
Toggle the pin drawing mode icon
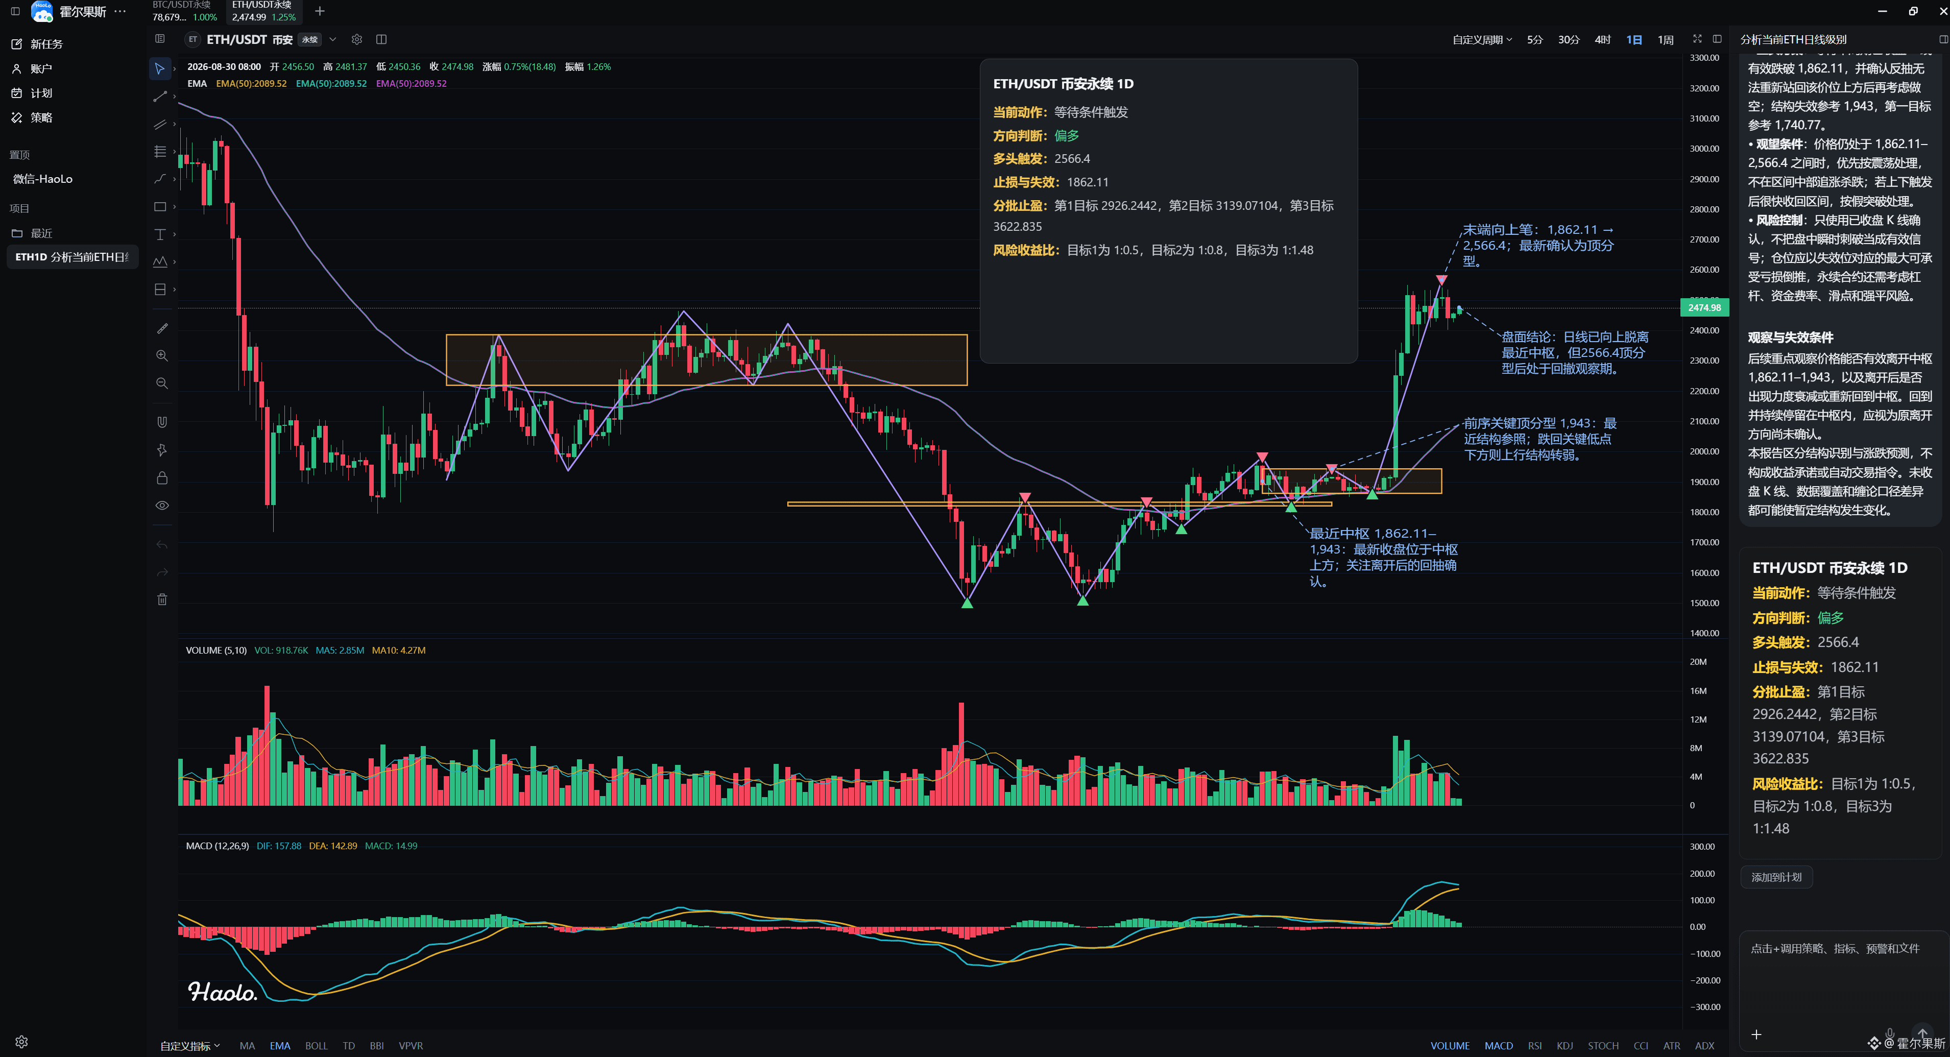[x=162, y=450]
